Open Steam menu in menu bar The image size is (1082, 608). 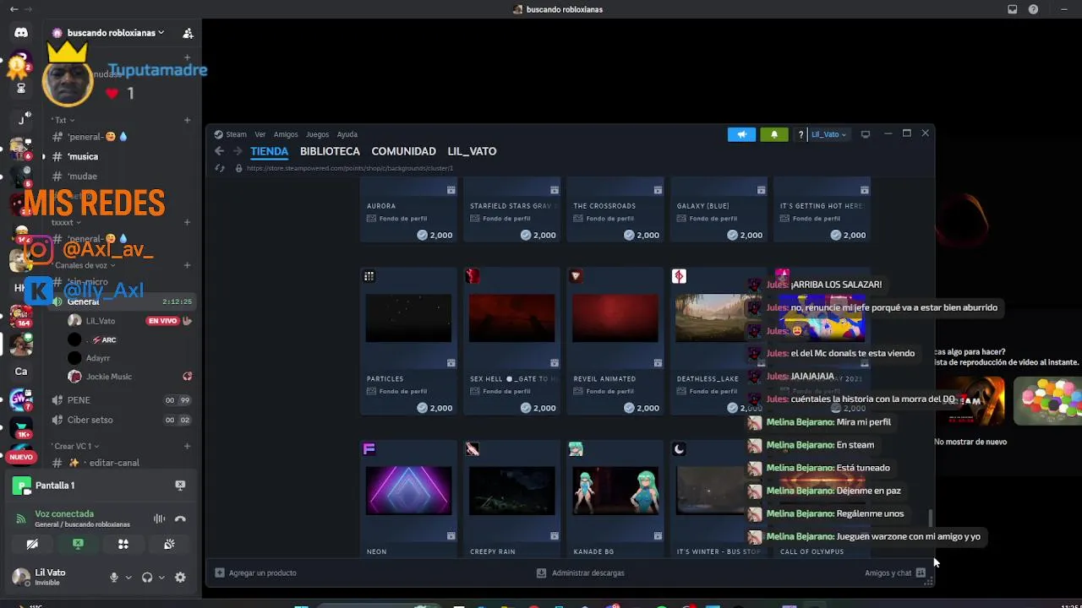pos(236,134)
